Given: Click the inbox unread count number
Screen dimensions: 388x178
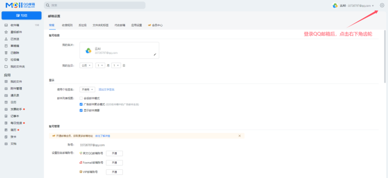Looking at the screenshot, I should tap(37, 25).
